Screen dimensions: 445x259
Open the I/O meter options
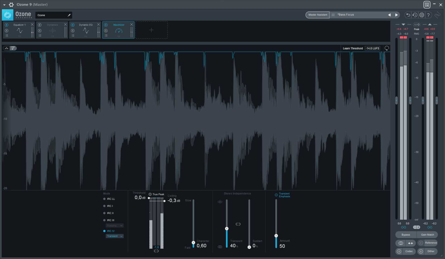(x=417, y=24)
